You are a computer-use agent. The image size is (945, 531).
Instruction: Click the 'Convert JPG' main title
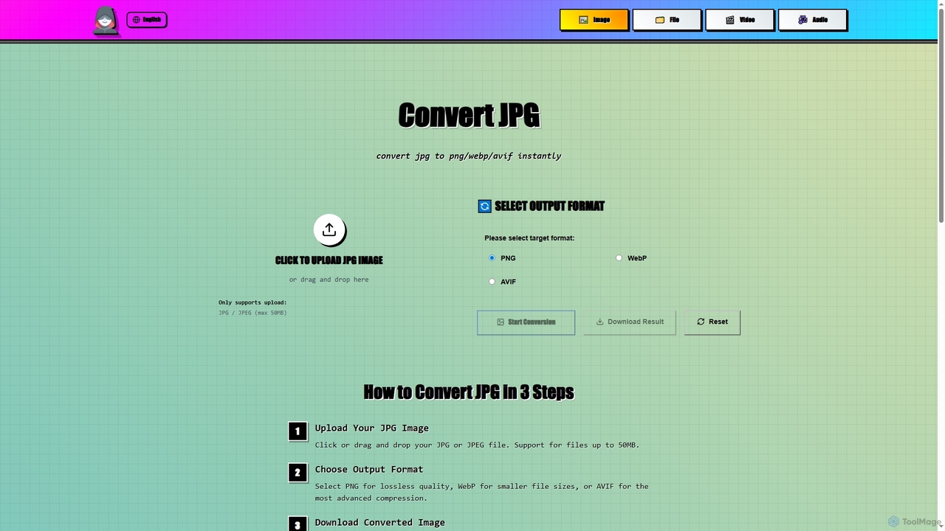point(469,116)
